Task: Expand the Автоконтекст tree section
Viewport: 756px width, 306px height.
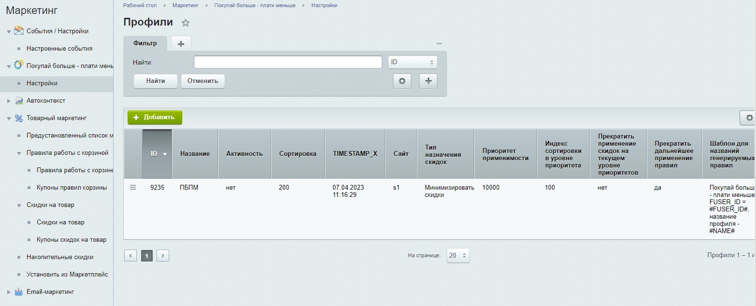Action: coord(9,101)
